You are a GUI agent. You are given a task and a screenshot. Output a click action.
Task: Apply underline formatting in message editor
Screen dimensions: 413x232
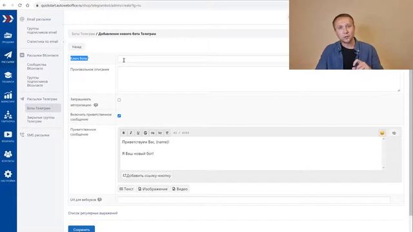point(138,133)
